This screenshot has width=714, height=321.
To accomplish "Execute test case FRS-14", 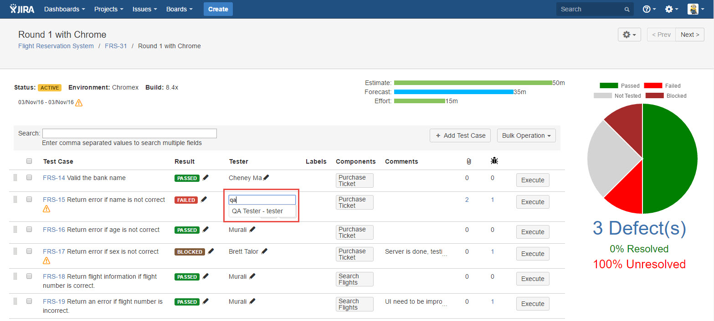I will [533, 180].
